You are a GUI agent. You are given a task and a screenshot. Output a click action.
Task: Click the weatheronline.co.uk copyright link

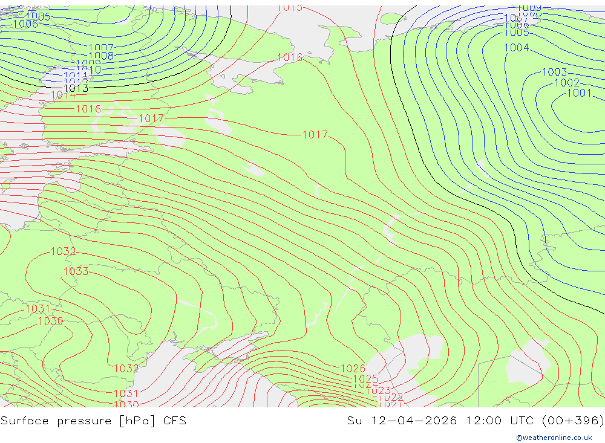(x=554, y=438)
